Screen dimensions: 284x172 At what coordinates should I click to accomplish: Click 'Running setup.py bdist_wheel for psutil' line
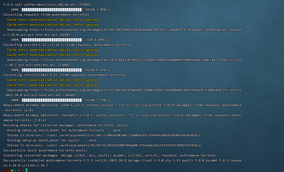point(52,141)
